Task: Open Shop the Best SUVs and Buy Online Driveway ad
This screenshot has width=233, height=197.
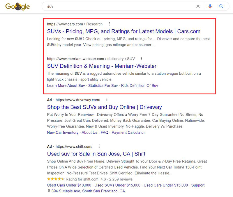Action: [x=105, y=107]
